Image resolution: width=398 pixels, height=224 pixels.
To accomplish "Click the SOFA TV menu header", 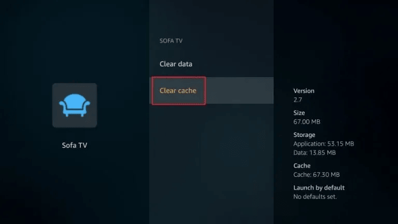I will point(170,40).
